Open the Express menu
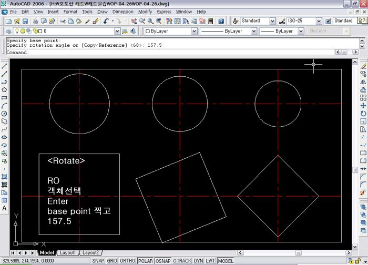 [x=164, y=12]
